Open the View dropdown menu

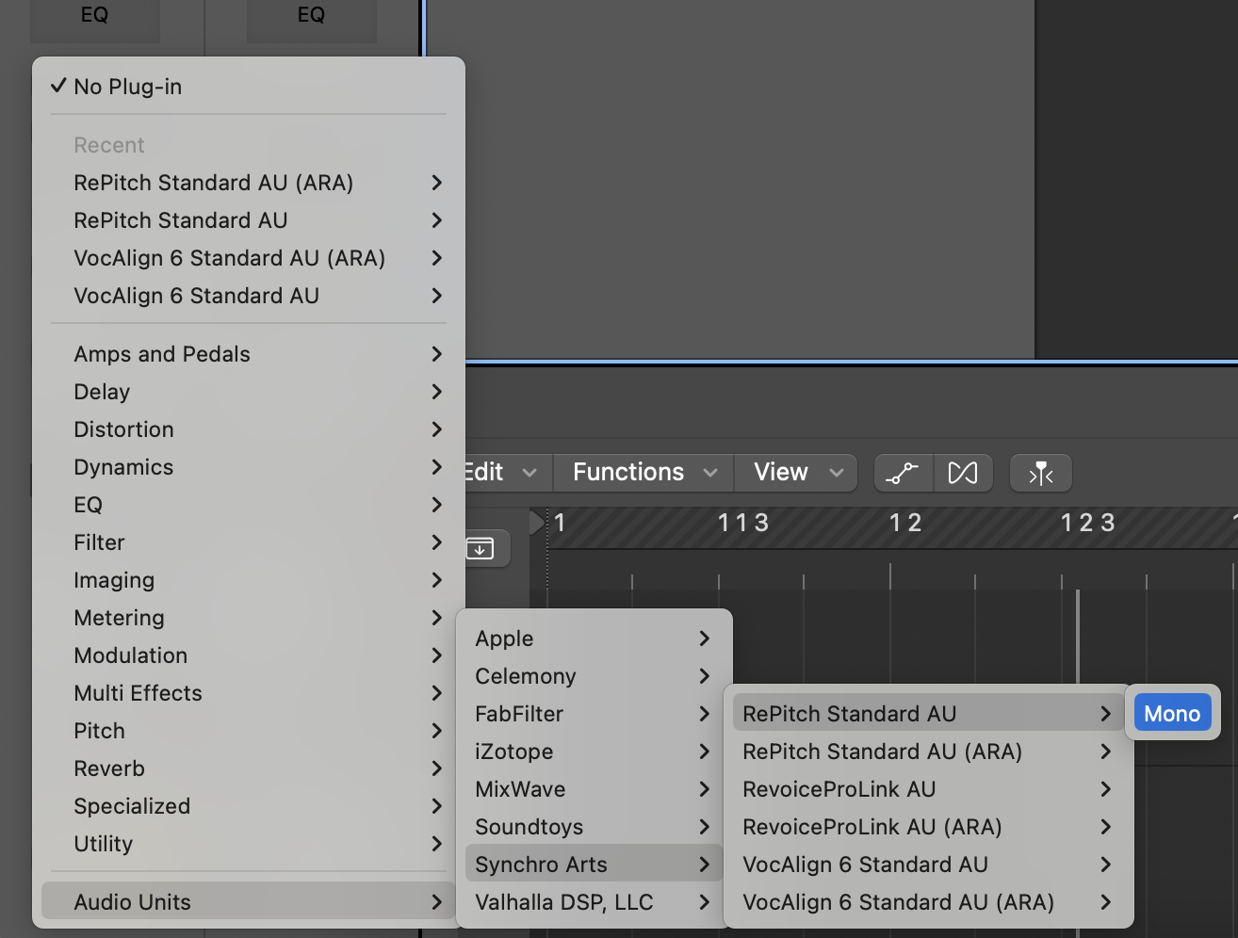[x=796, y=473]
